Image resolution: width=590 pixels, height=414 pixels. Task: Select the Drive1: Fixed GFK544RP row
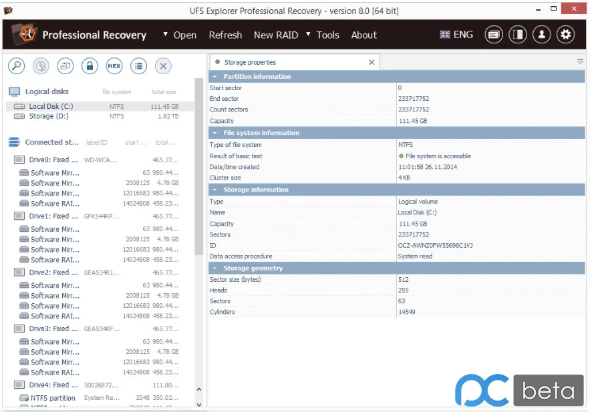click(x=100, y=216)
